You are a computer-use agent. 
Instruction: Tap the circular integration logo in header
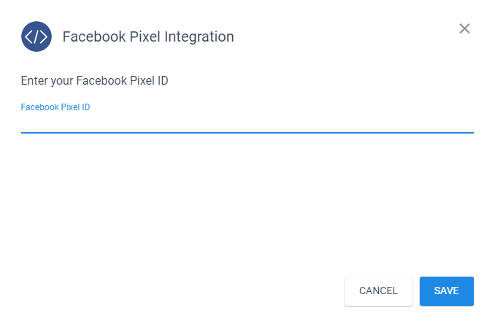[x=37, y=36]
